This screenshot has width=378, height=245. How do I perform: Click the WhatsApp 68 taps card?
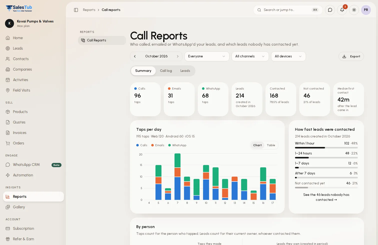pos(213,99)
